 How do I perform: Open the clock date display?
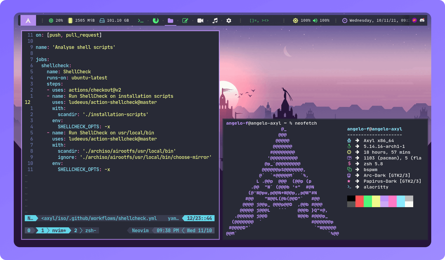tap(376, 20)
